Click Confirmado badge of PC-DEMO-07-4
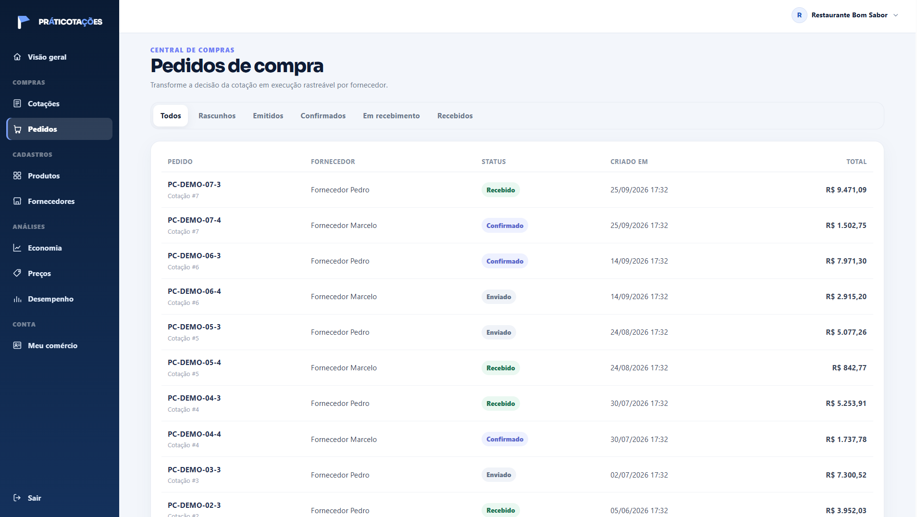The height and width of the screenshot is (517, 917). [505, 226]
